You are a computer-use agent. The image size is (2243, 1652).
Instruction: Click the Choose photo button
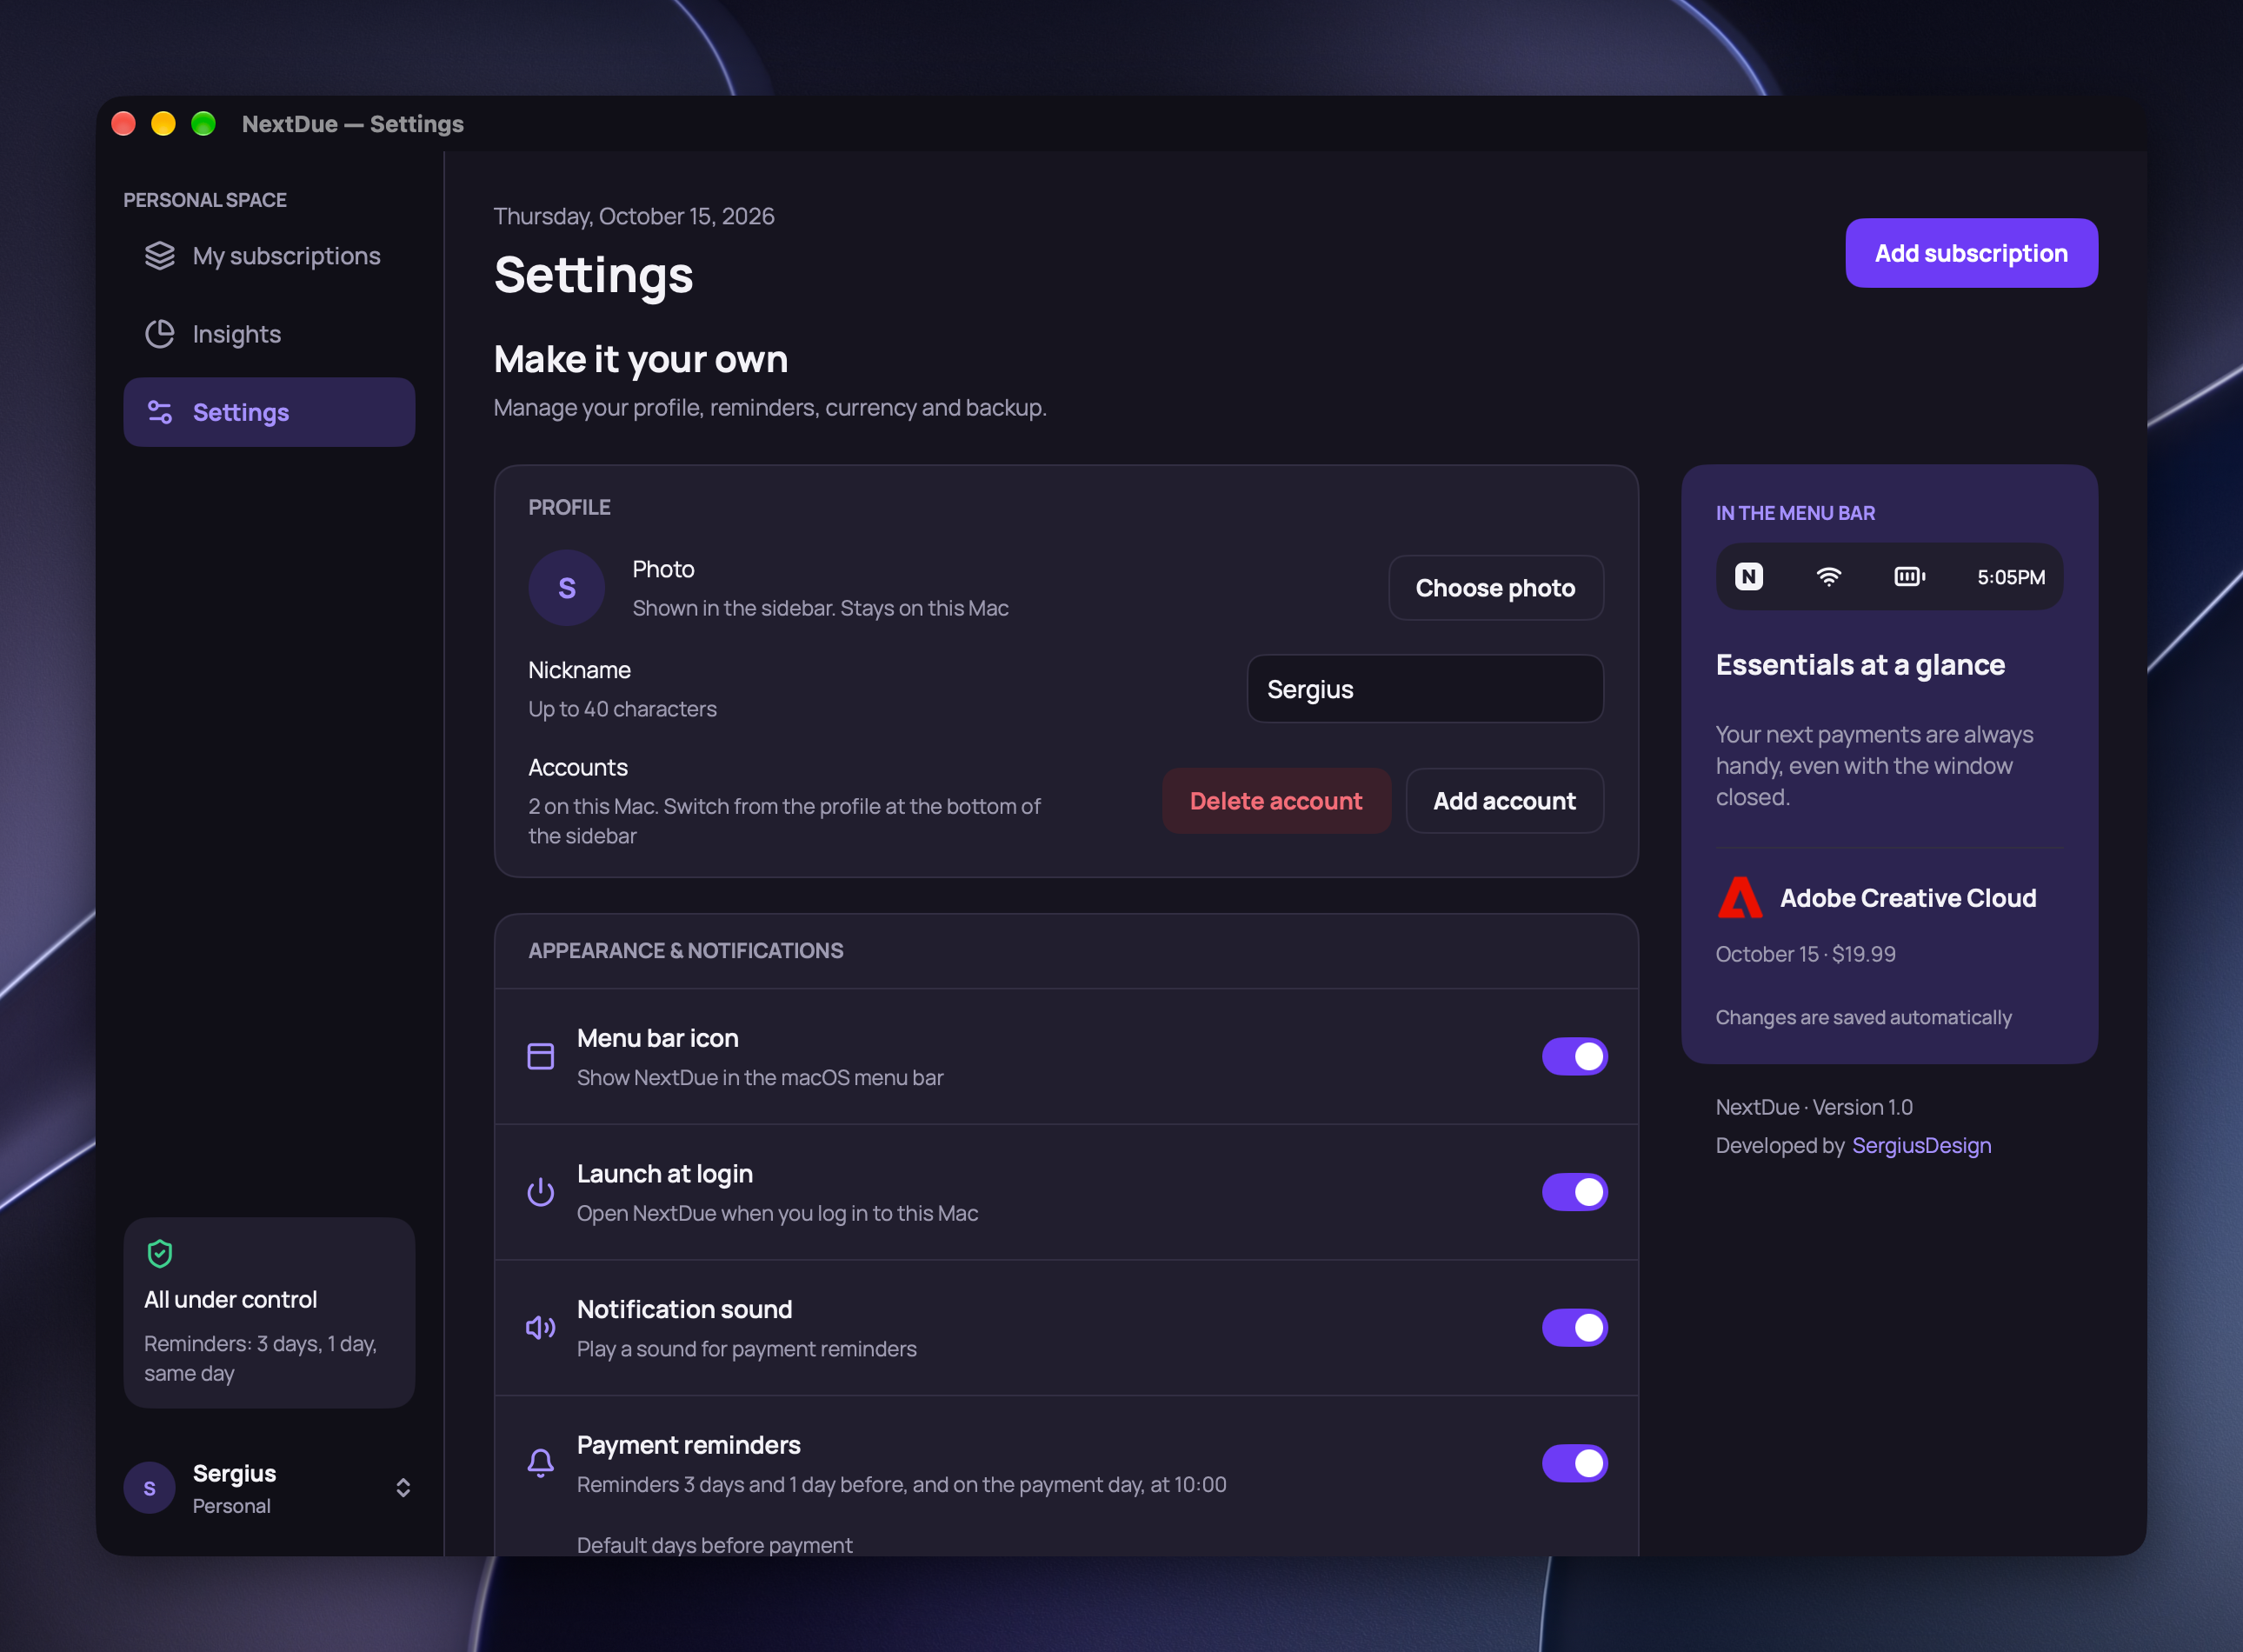coord(1496,588)
